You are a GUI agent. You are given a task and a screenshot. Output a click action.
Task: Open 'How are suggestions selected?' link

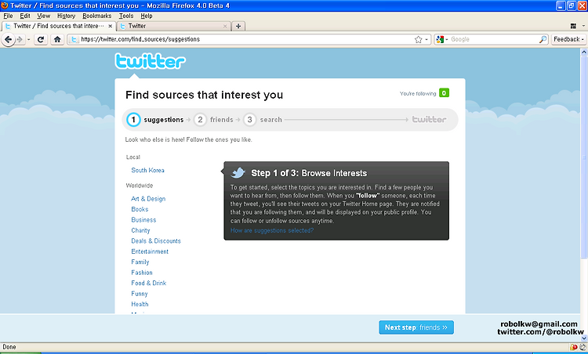[x=272, y=230]
